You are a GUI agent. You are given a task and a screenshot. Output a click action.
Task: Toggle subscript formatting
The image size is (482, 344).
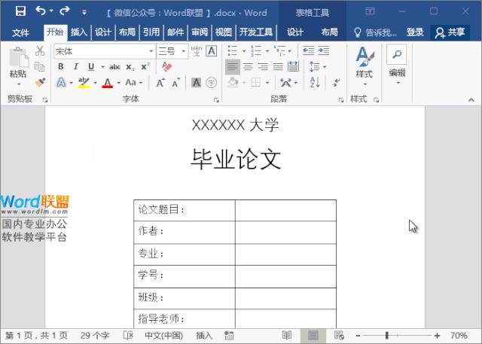tap(130, 67)
